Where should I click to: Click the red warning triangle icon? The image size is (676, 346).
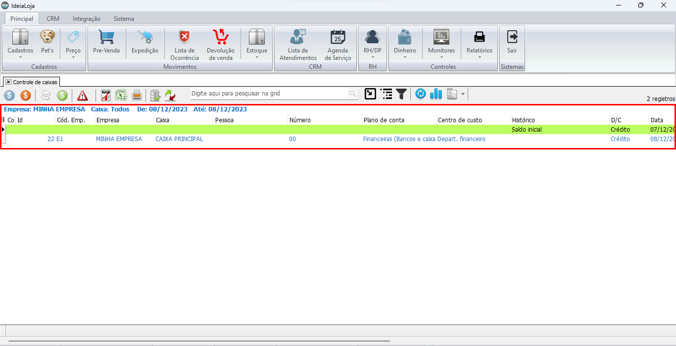coord(82,95)
